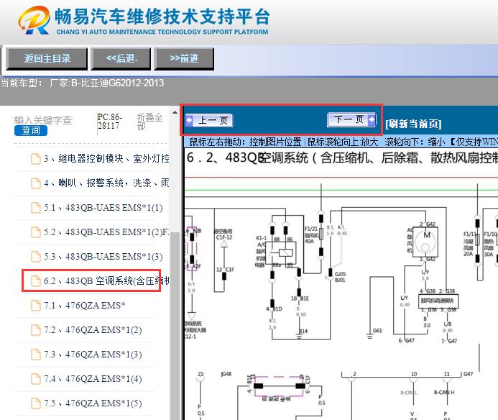Image resolution: width=498 pixels, height=420 pixels.
Task: Click the document icon beside 4、喇叭 entry
Action: pyautogui.click(x=36, y=183)
